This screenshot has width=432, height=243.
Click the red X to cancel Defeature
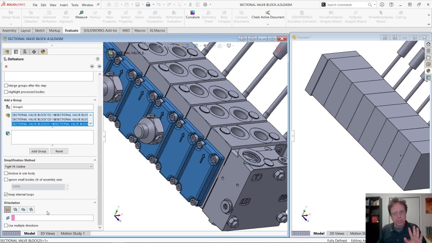tap(6, 67)
